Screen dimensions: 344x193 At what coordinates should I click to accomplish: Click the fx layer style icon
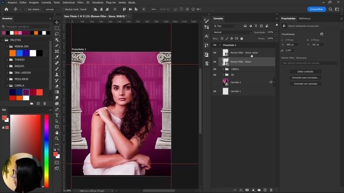coord(241,190)
